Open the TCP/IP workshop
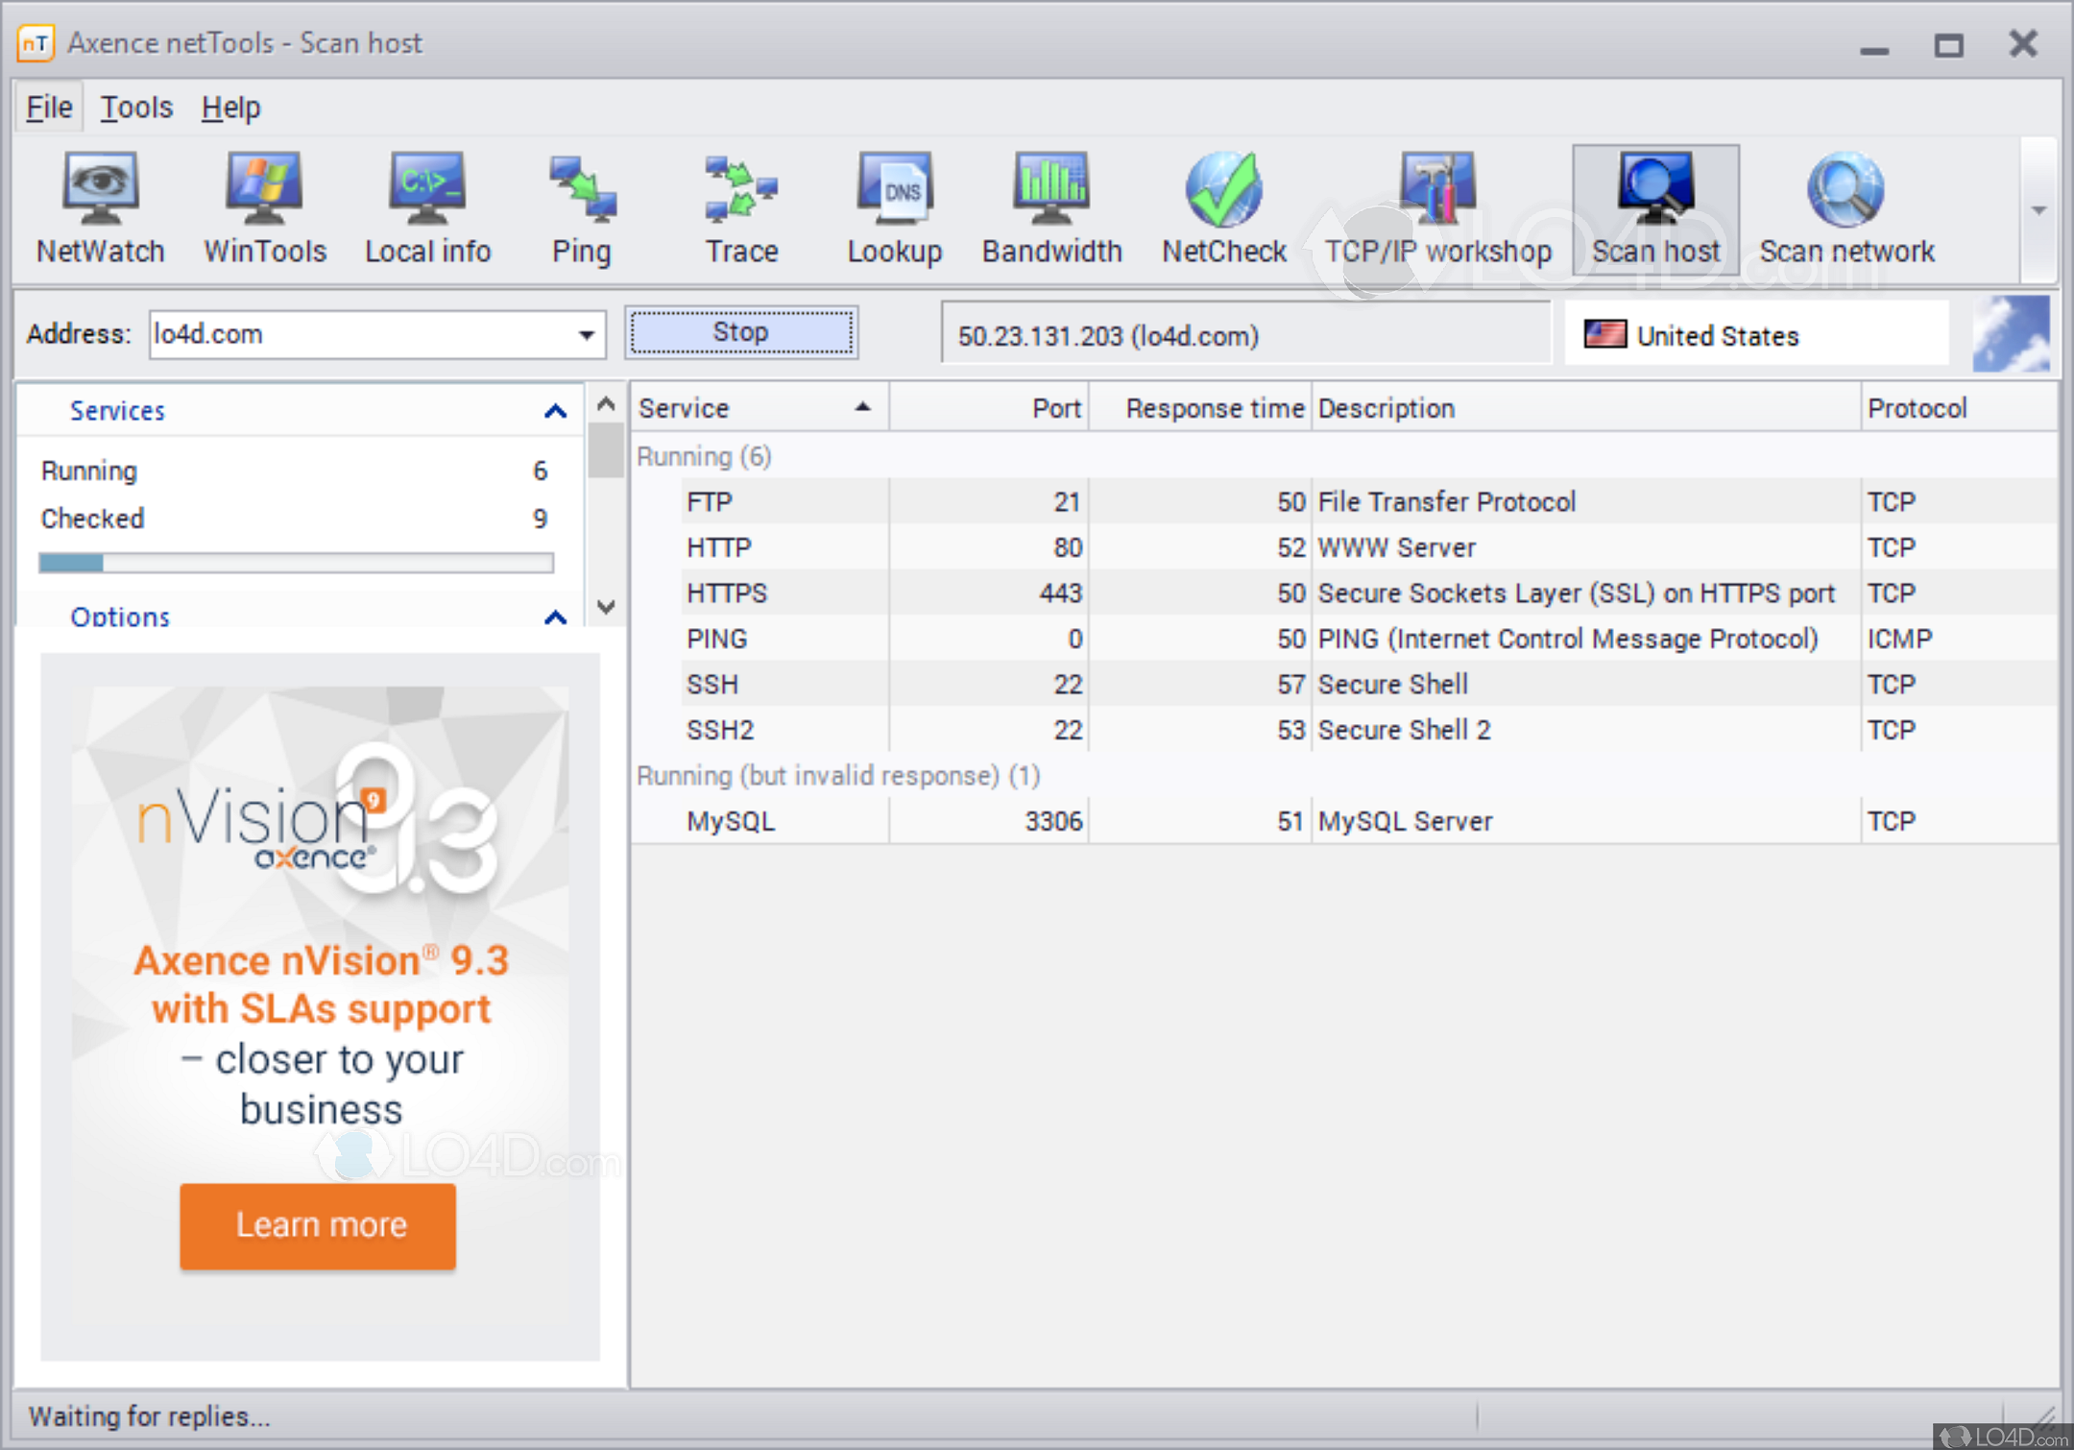 [x=1437, y=206]
